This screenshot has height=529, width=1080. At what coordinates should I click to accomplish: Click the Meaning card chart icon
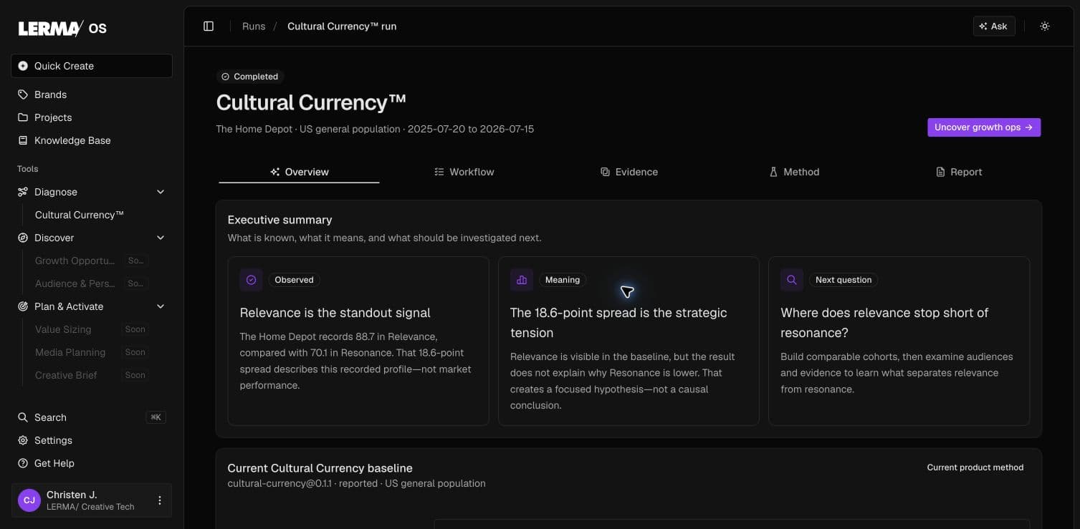click(521, 280)
